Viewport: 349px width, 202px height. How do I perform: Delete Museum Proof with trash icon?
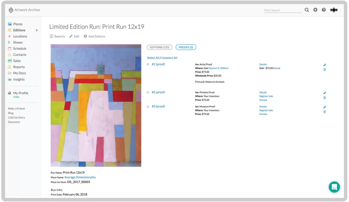325,112
